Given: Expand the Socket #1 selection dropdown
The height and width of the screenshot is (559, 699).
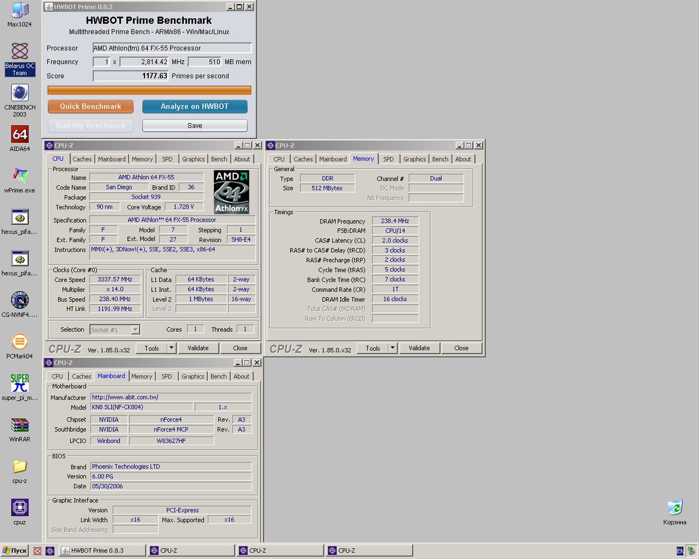Looking at the screenshot, I should point(135,330).
